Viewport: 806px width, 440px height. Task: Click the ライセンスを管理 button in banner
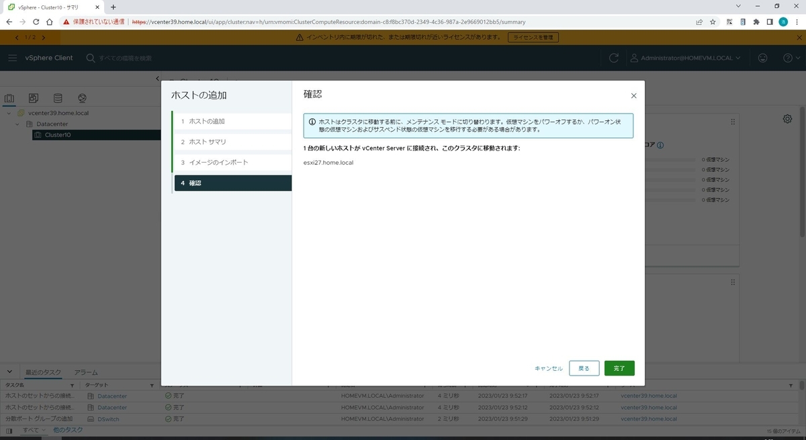pos(533,38)
